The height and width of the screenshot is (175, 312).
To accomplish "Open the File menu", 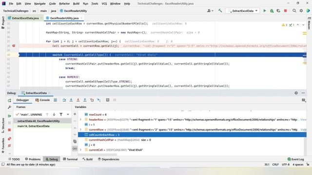I will click(11, 3).
